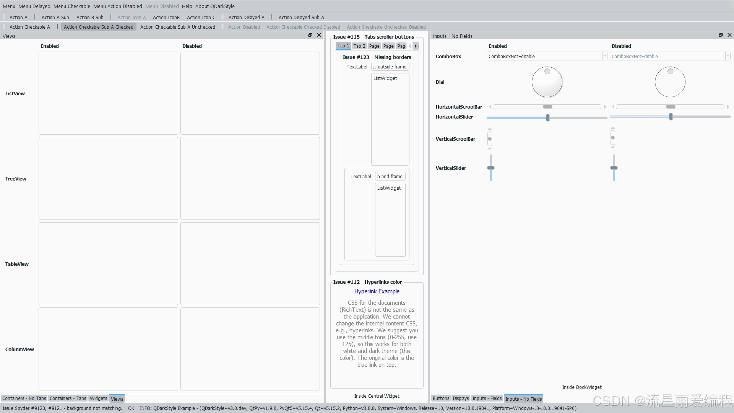The width and height of the screenshot is (734, 413).
Task: Switch to the Widgets tab
Action: 98,398
